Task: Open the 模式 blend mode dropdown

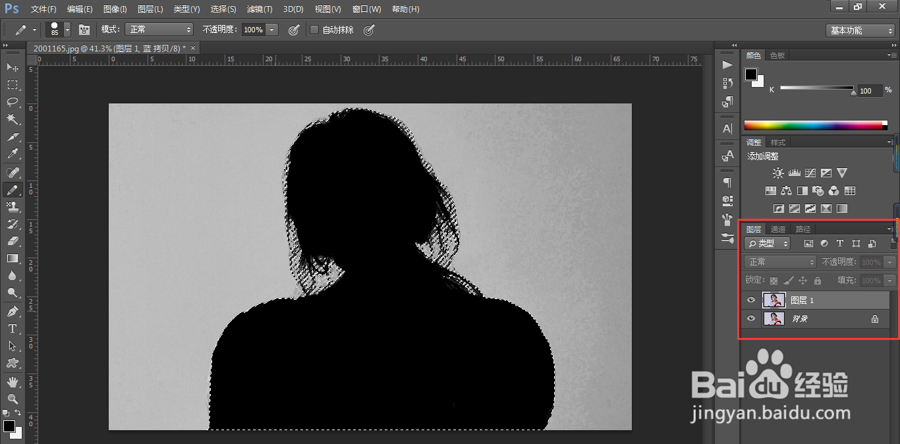Action: [160, 30]
